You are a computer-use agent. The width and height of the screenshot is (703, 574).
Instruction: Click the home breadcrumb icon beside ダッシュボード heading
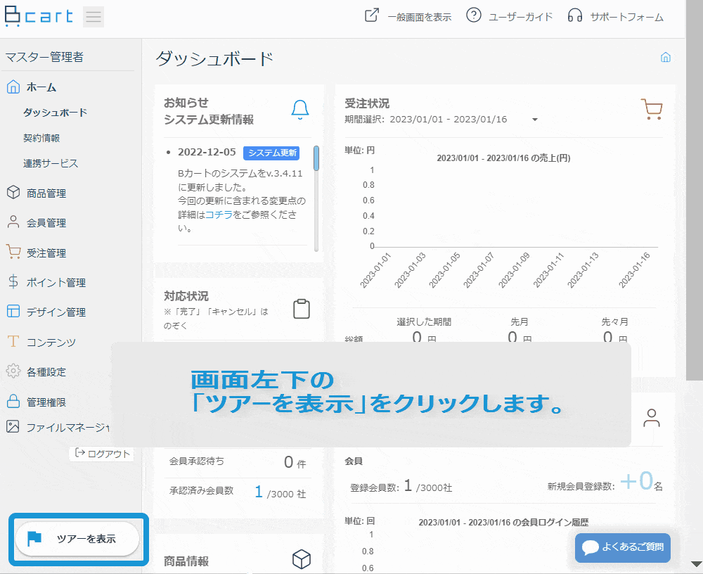click(665, 58)
